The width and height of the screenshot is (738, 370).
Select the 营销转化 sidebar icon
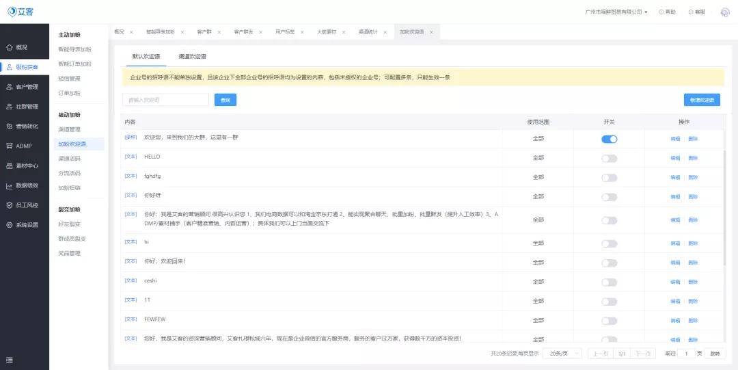pyautogui.click(x=10, y=127)
